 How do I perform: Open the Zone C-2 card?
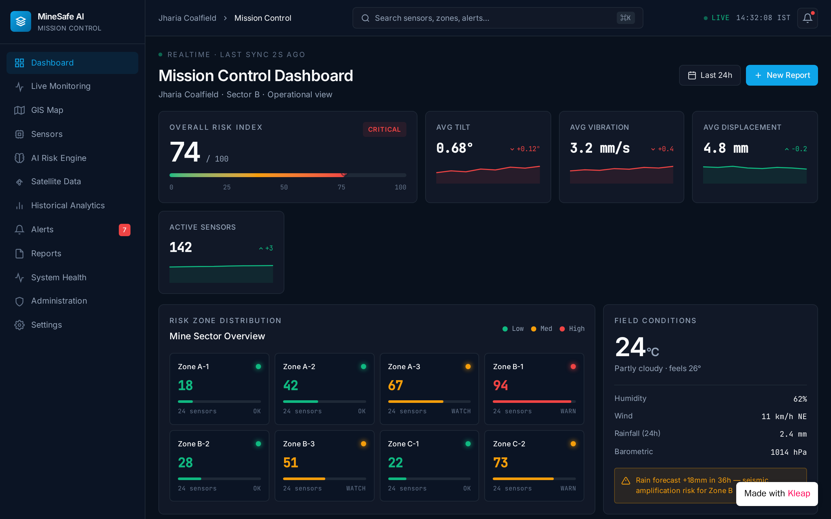pos(534,466)
